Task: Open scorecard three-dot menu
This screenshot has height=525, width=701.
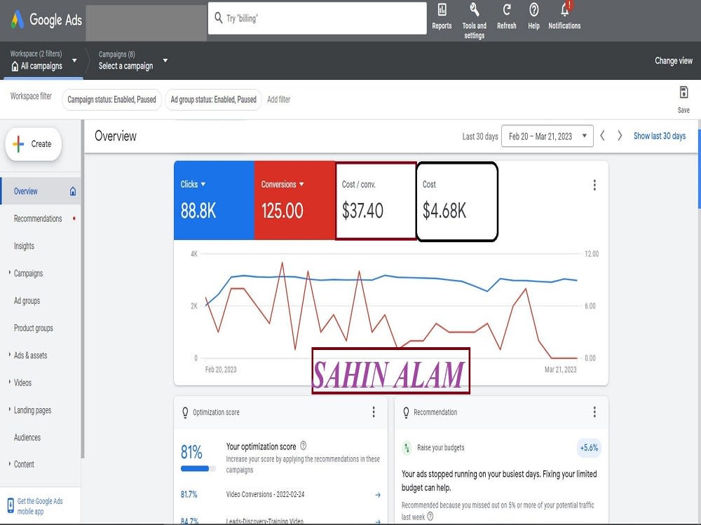Action: (594, 185)
